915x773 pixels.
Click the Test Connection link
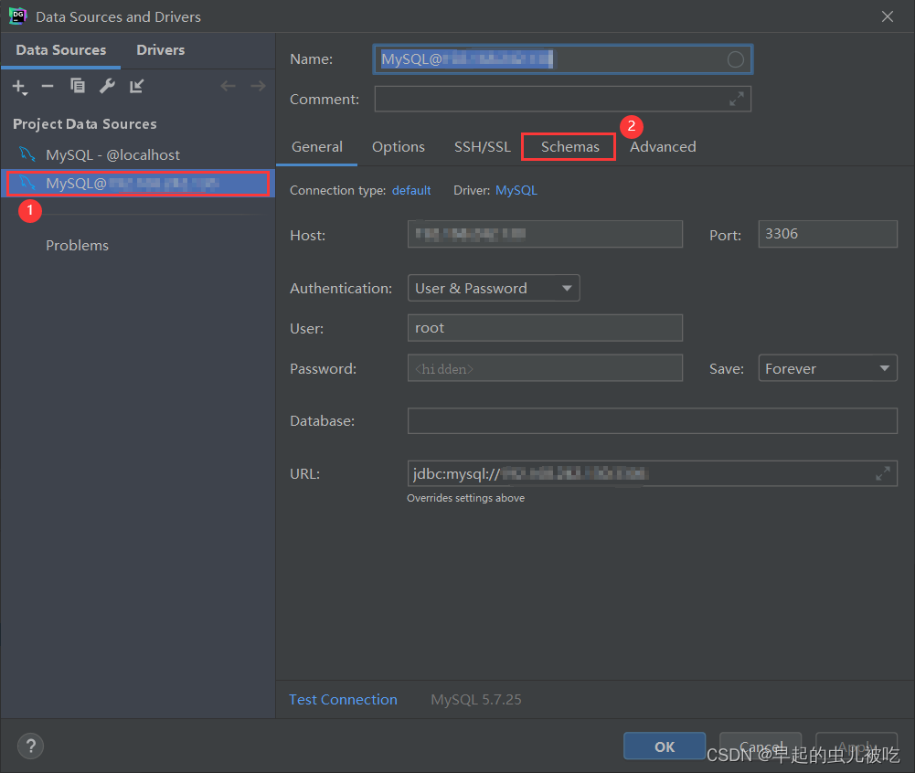pos(343,700)
